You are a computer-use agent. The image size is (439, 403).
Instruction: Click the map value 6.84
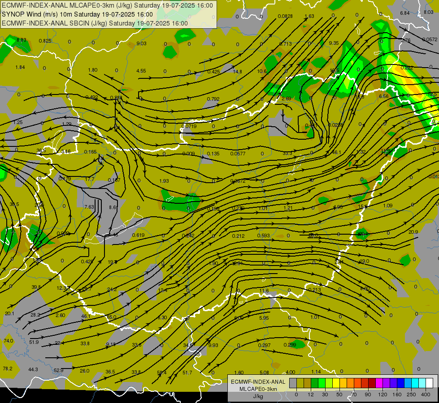pyautogui.click(x=405, y=13)
